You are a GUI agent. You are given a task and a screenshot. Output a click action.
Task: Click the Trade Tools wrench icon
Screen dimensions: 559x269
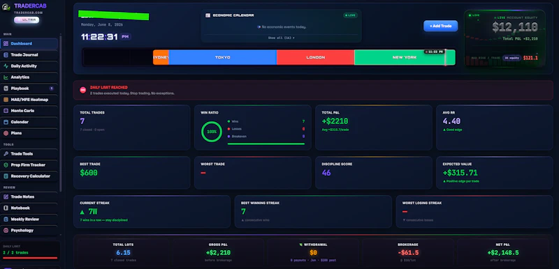point(6,154)
